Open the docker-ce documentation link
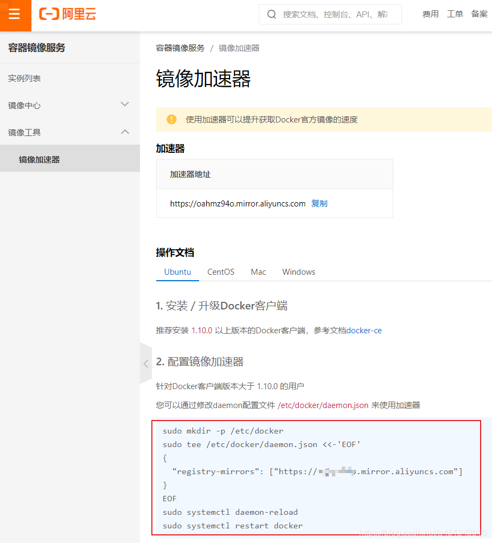 coord(364,331)
